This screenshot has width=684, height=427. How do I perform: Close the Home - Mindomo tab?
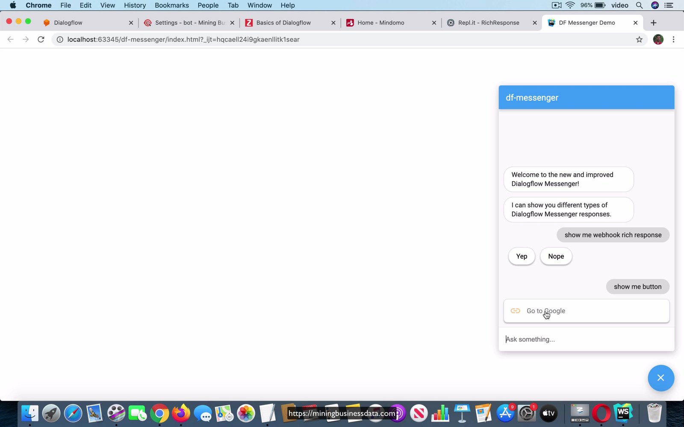[434, 23]
